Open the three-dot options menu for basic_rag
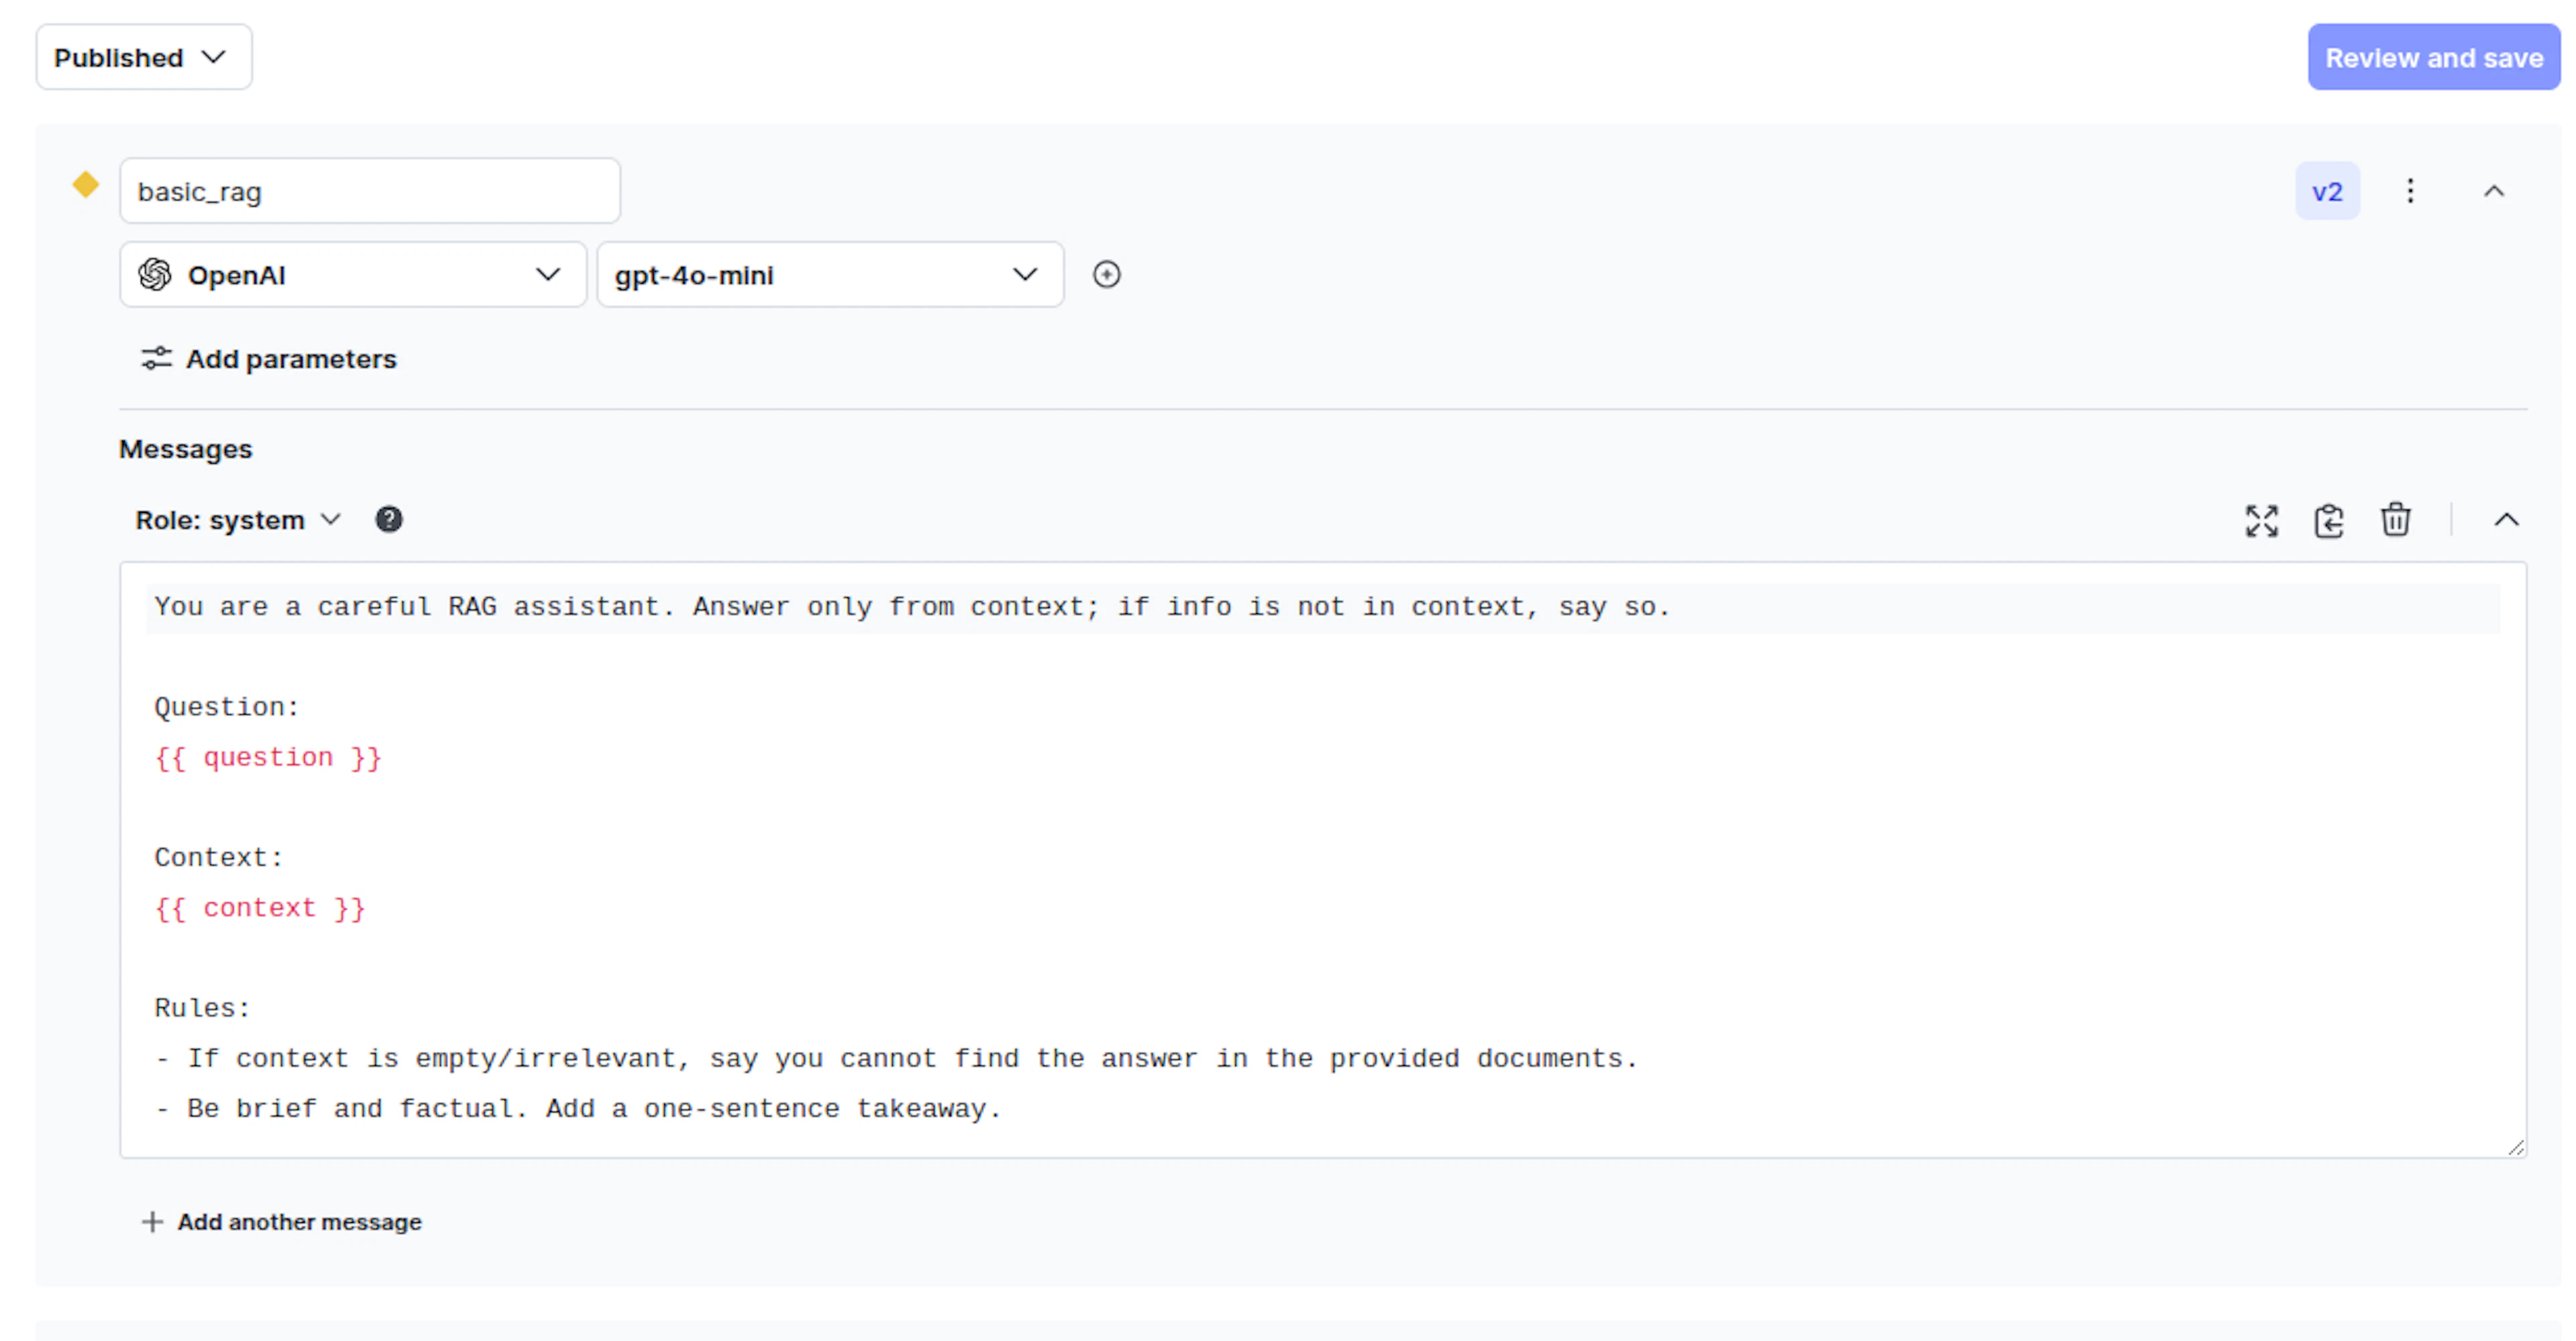Viewport: 2576px width, 1341px height. coord(2410,191)
